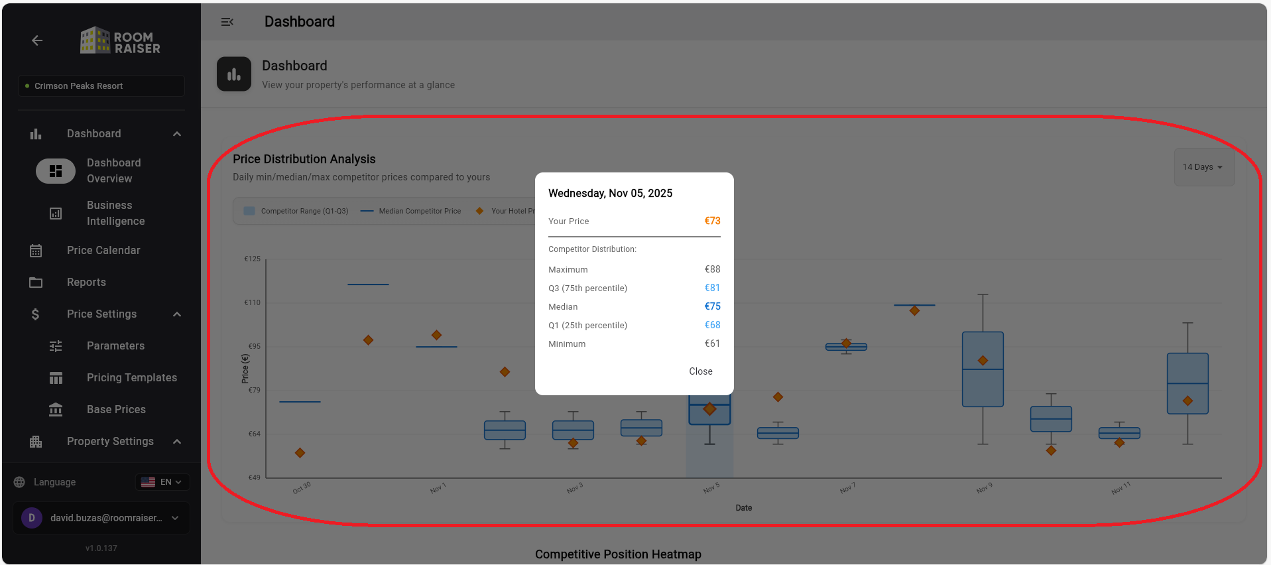The height and width of the screenshot is (565, 1271).
Task: Click the Base Prices bank icon
Action: click(56, 410)
